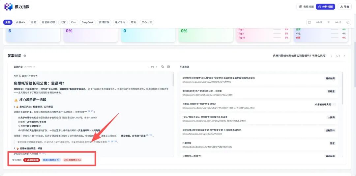This screenshot has width=356, height=176.
Task: Click the stat card showing 6
Action: coord(33,35)
